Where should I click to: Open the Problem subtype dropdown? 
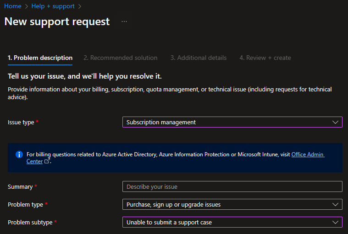tap(232, 222)
